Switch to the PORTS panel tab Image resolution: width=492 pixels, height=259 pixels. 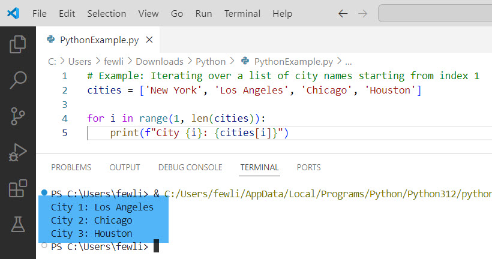pyautogui.click(x=309, y=167)
